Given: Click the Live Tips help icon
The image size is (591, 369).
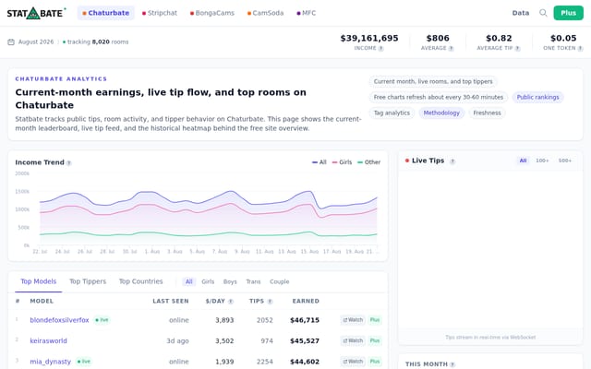Looking at the screenshot, I should coord(452,161).
